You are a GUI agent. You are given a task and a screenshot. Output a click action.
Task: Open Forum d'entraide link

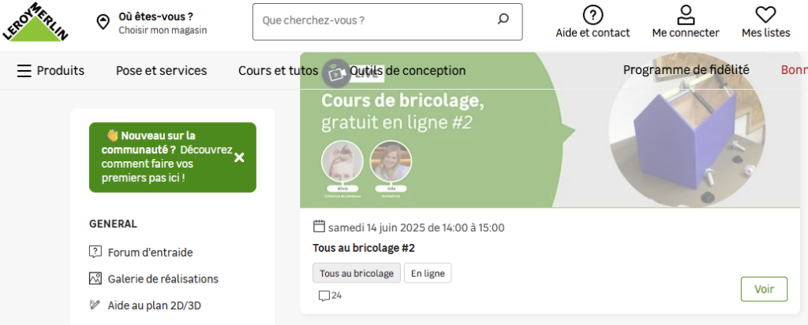(x=150, y=253)
